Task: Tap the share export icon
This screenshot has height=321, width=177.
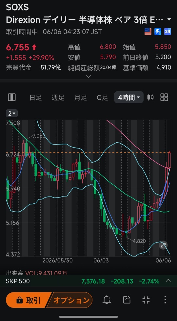Action: coord(127,300)
